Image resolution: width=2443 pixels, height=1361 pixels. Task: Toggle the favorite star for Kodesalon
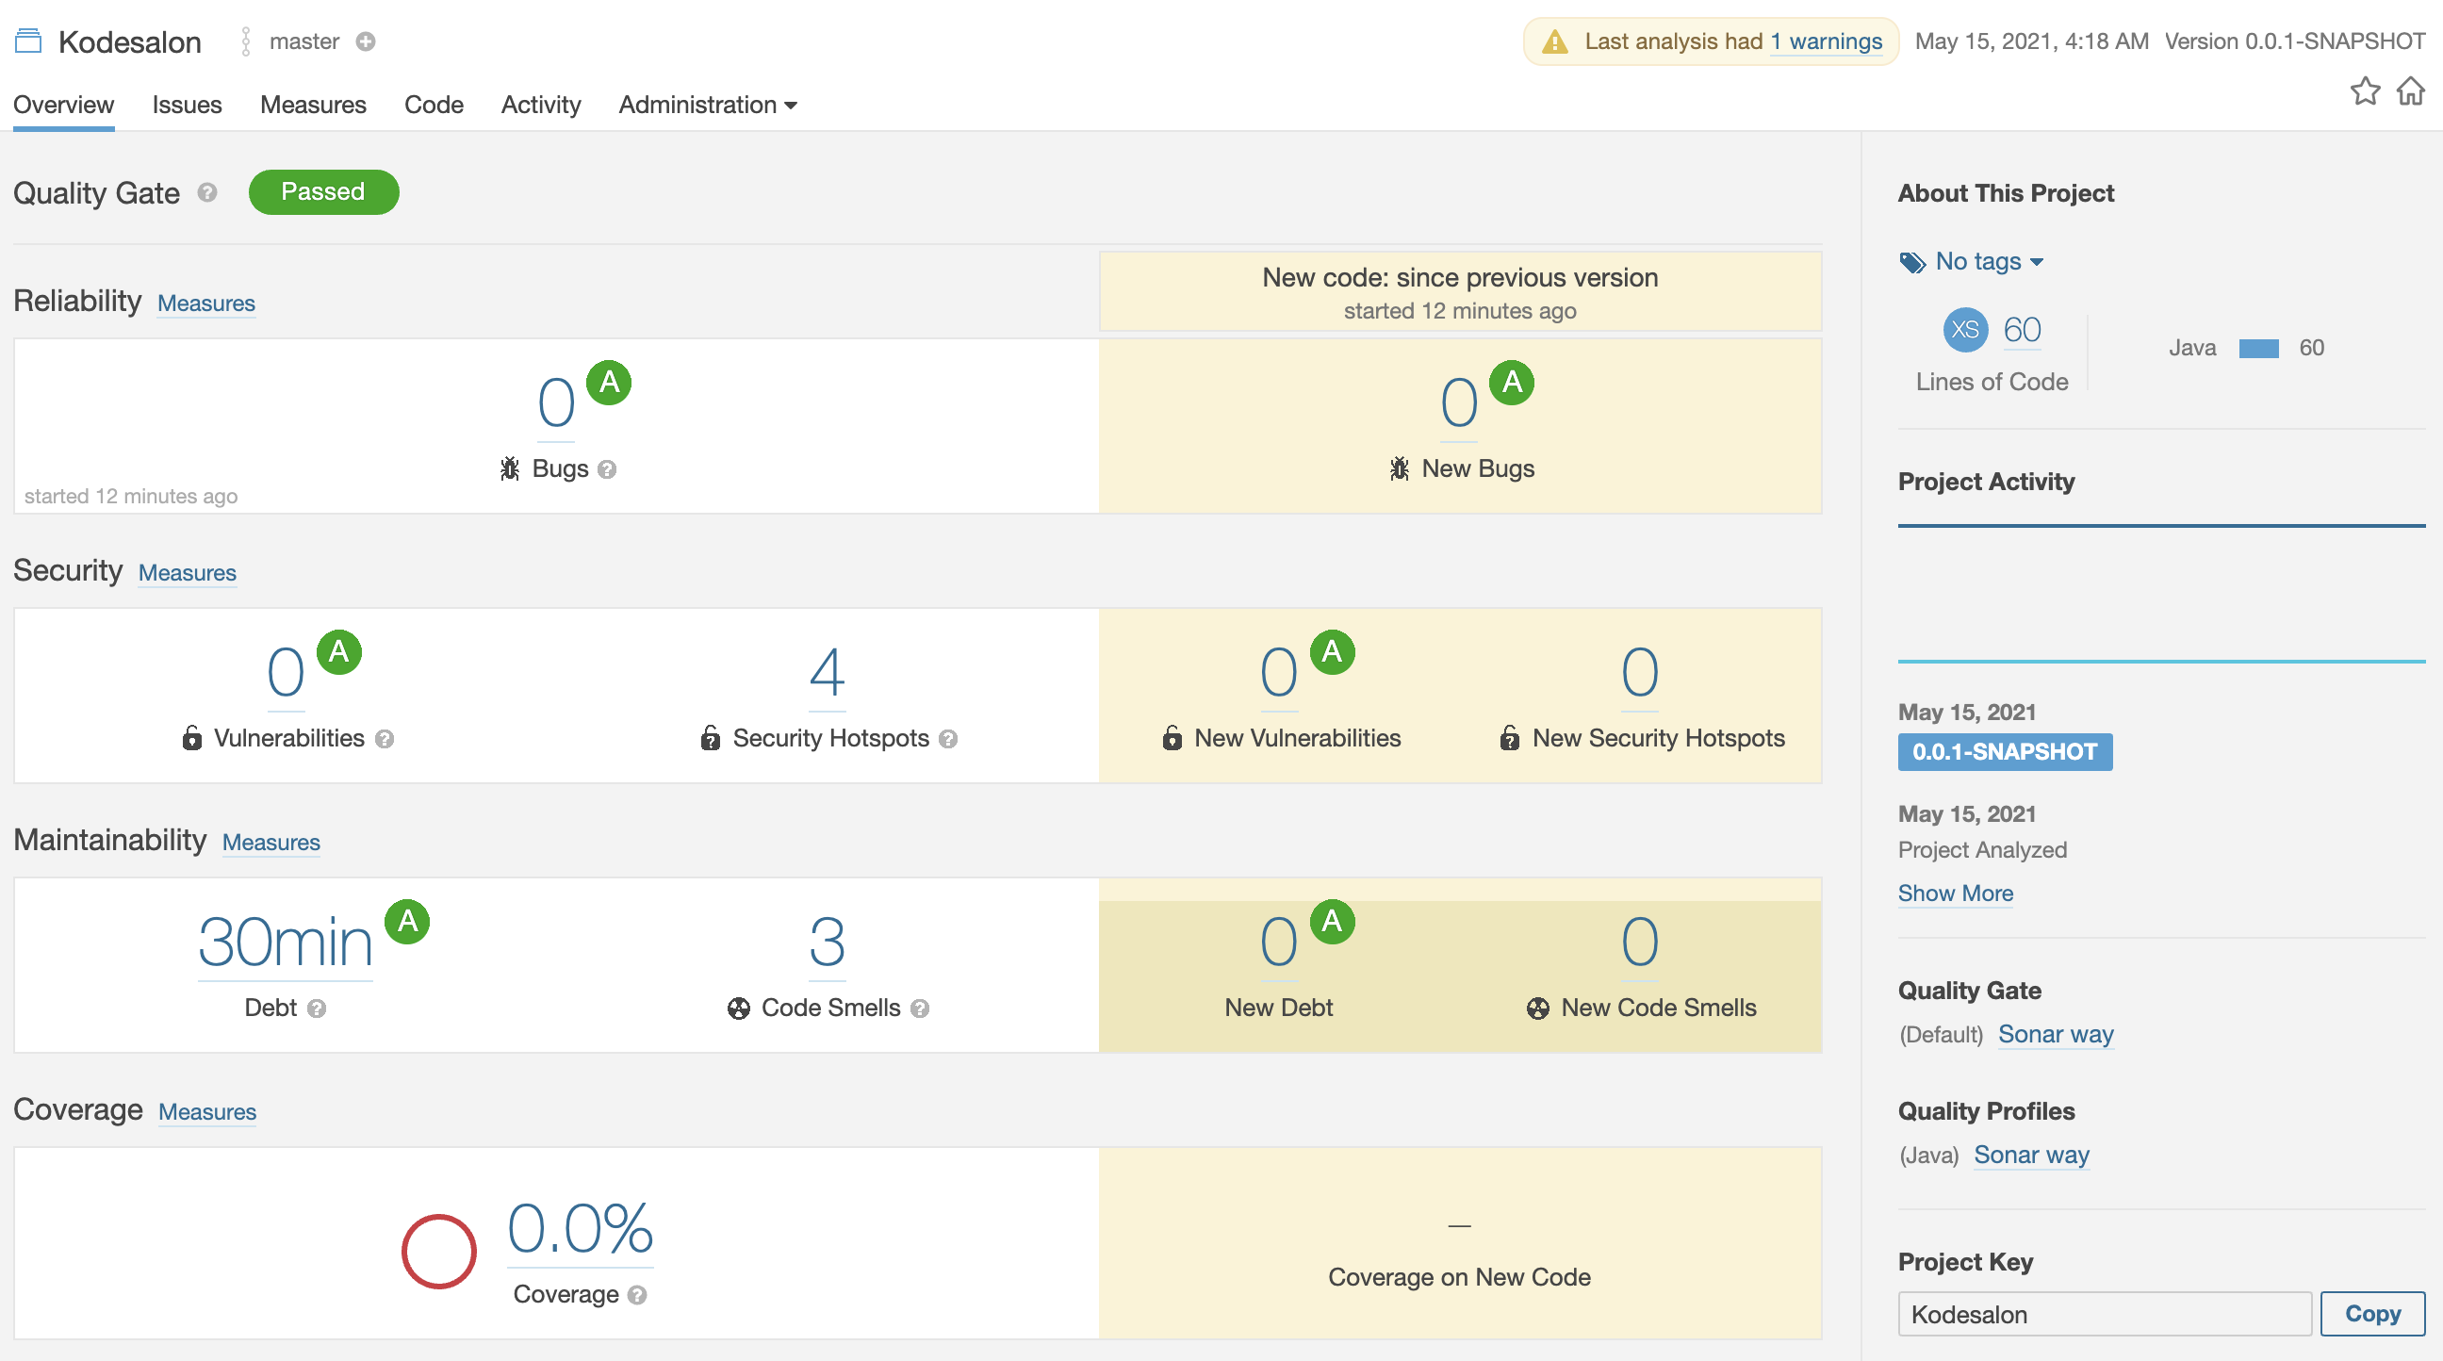click(x=2365, y=90)
